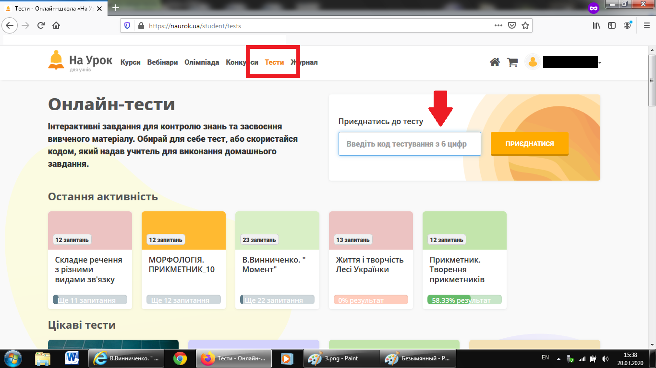Click the EN language indicator

(545, 357)
